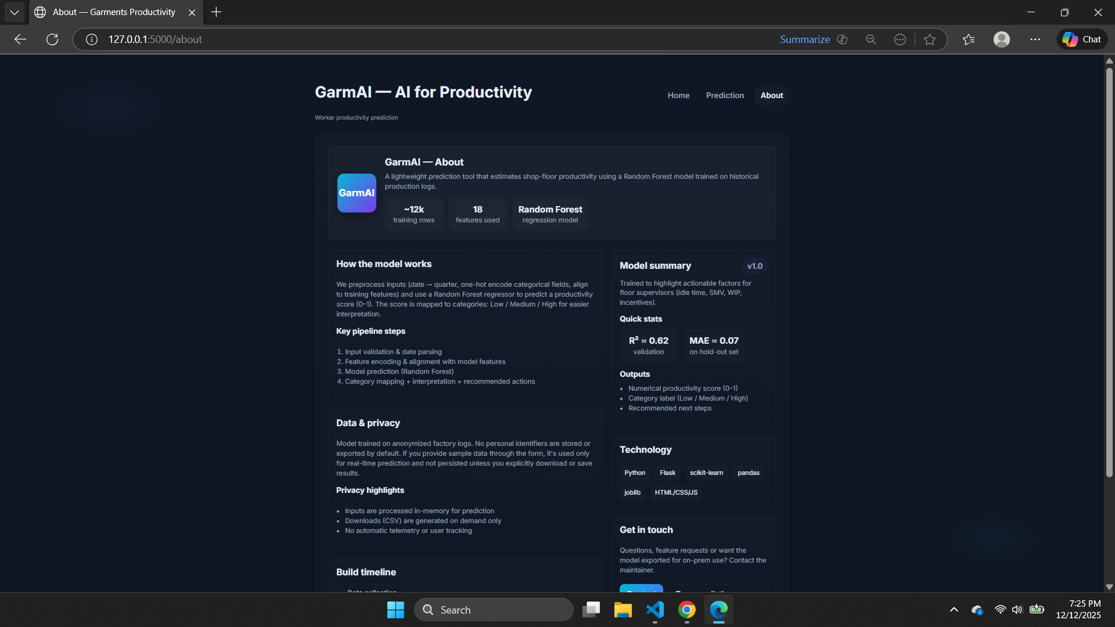The height and width of the screenshot is (627, 1115).
Task: Open the Prediction nav tab
Action: coord(725,95)
